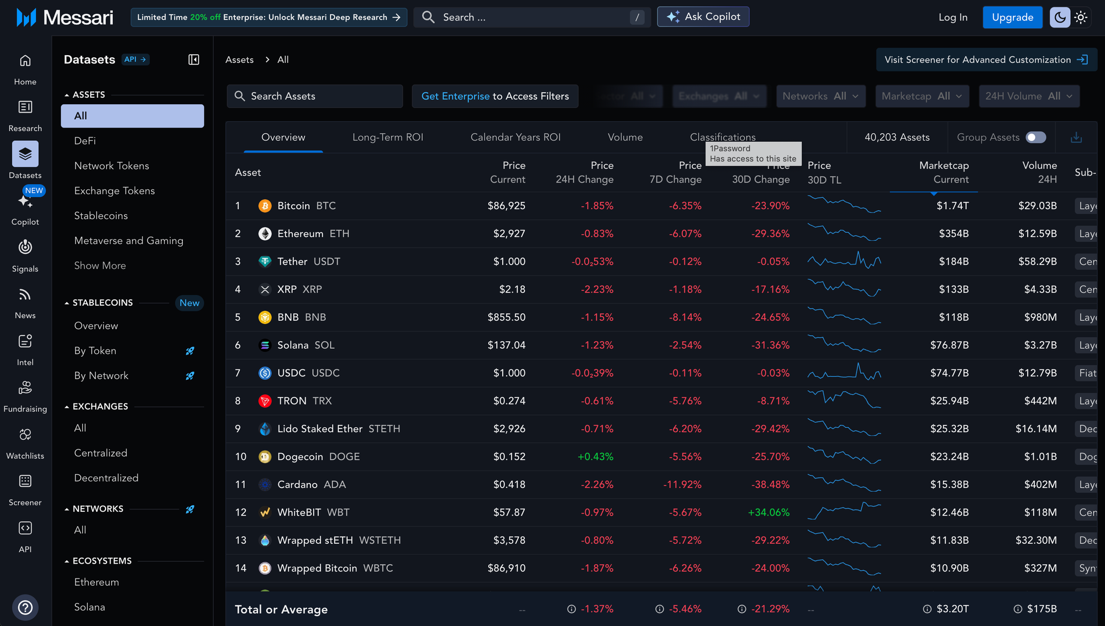
Task: Click Visit Screener for Advanced Customization
Action: (x=986, y=60)
